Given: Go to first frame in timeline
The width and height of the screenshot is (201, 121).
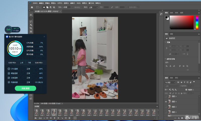Looking at the screenshot, I should point(47,118).
